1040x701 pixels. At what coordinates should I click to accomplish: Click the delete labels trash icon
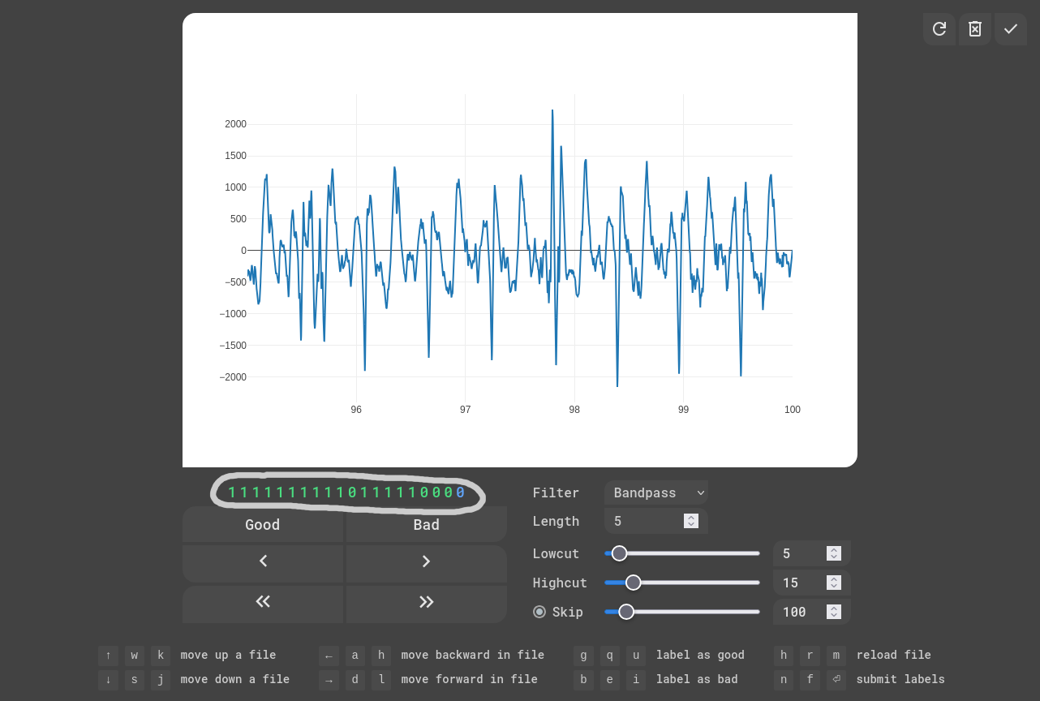[x=975, y=29]
